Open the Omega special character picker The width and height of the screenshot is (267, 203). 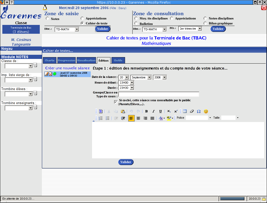(x=199, y=111)
